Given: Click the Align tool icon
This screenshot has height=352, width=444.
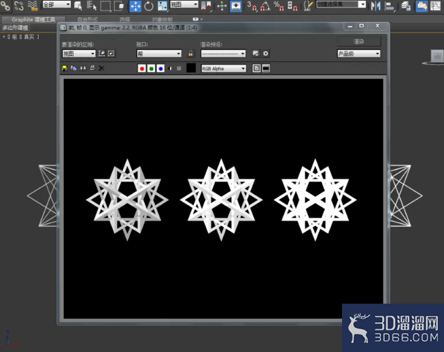Looking at the screenshot, I should (x=390, y=6).
